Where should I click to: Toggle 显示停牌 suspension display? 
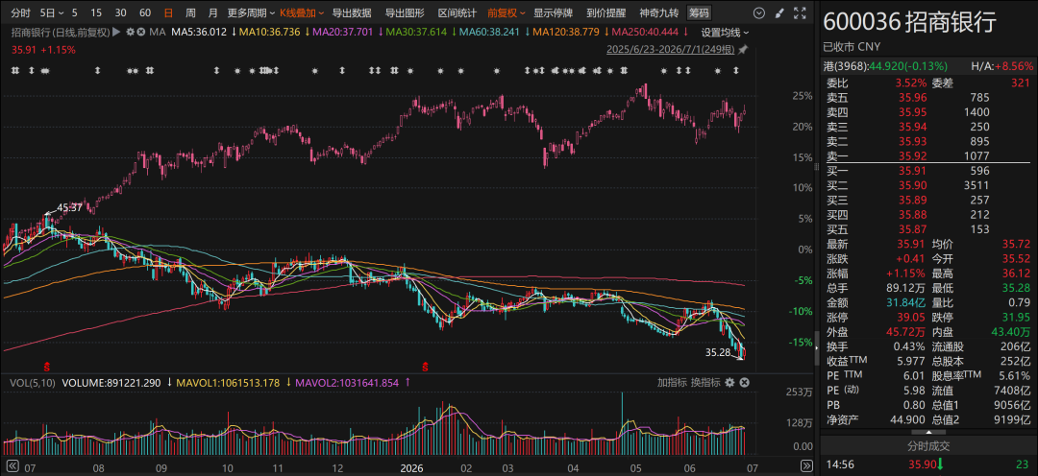tap(552, 12)
